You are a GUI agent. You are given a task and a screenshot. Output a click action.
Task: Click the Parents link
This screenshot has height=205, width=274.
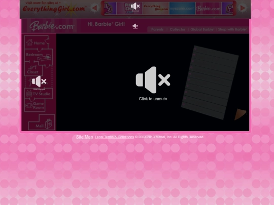[x=157, y=29]
